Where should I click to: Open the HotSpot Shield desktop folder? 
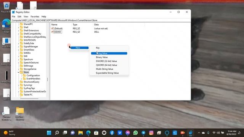20,114
